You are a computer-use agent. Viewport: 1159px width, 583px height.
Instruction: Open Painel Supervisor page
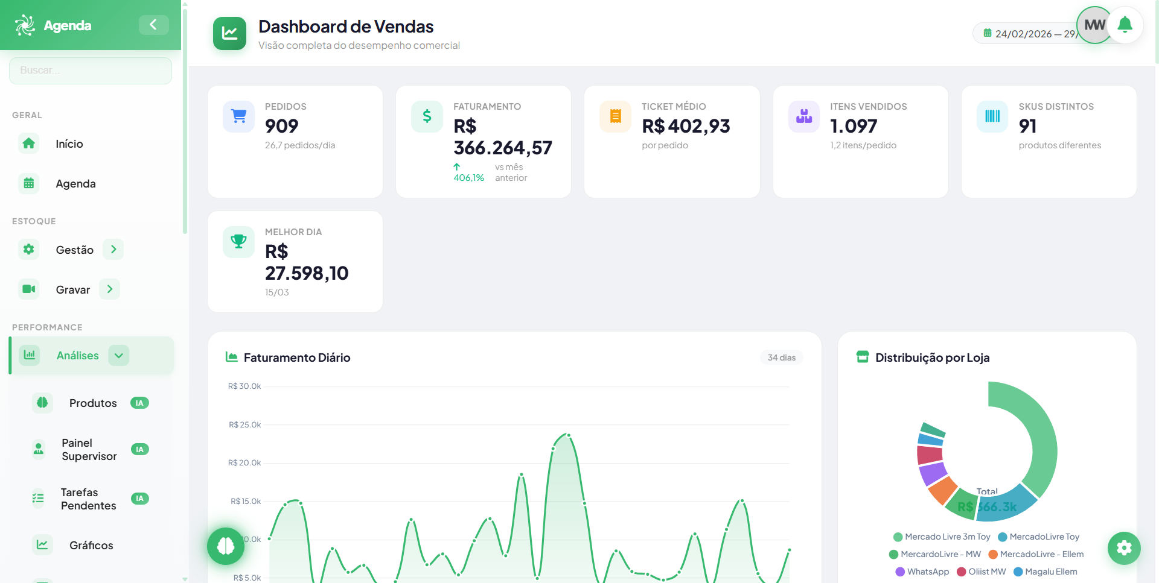click(x=91, y=449)
